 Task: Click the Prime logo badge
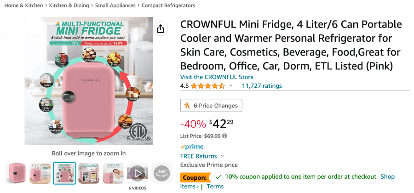tap(192, 147)
